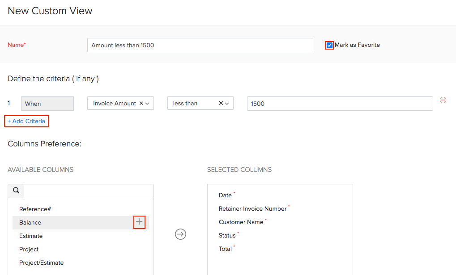Viewport: 456px width, 275px height.
Task: Click the Name text field
Action: [x=200, y=45]
